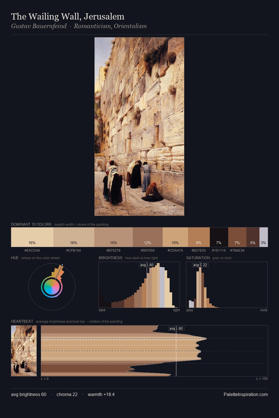This screenshot has height=418, width=279.
Task: Select the #E5CDA9 16% color swatch
Action: tap(32, 237)
